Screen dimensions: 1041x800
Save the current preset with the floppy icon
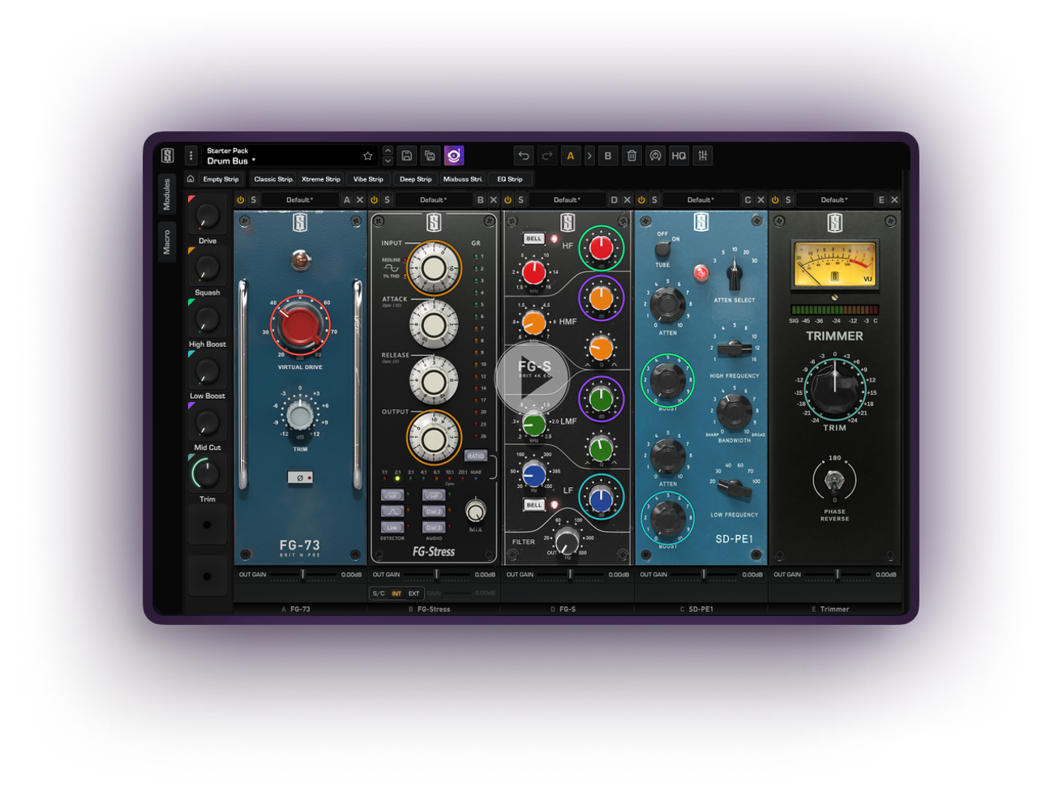[407, 156]
